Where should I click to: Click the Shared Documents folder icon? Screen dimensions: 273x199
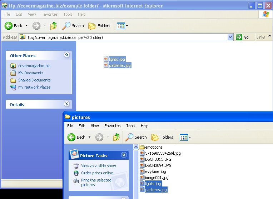(x=13, y=80)
